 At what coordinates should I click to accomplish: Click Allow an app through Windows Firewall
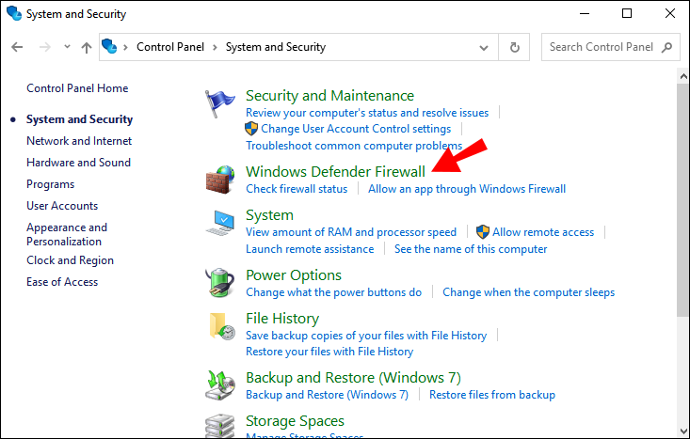[467, 189]
